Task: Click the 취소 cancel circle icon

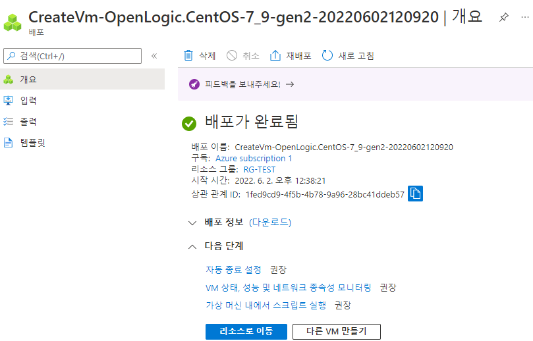Action: 232,55
